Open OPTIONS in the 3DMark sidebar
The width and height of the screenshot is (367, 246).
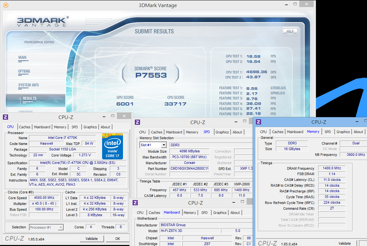coord(24,72)
